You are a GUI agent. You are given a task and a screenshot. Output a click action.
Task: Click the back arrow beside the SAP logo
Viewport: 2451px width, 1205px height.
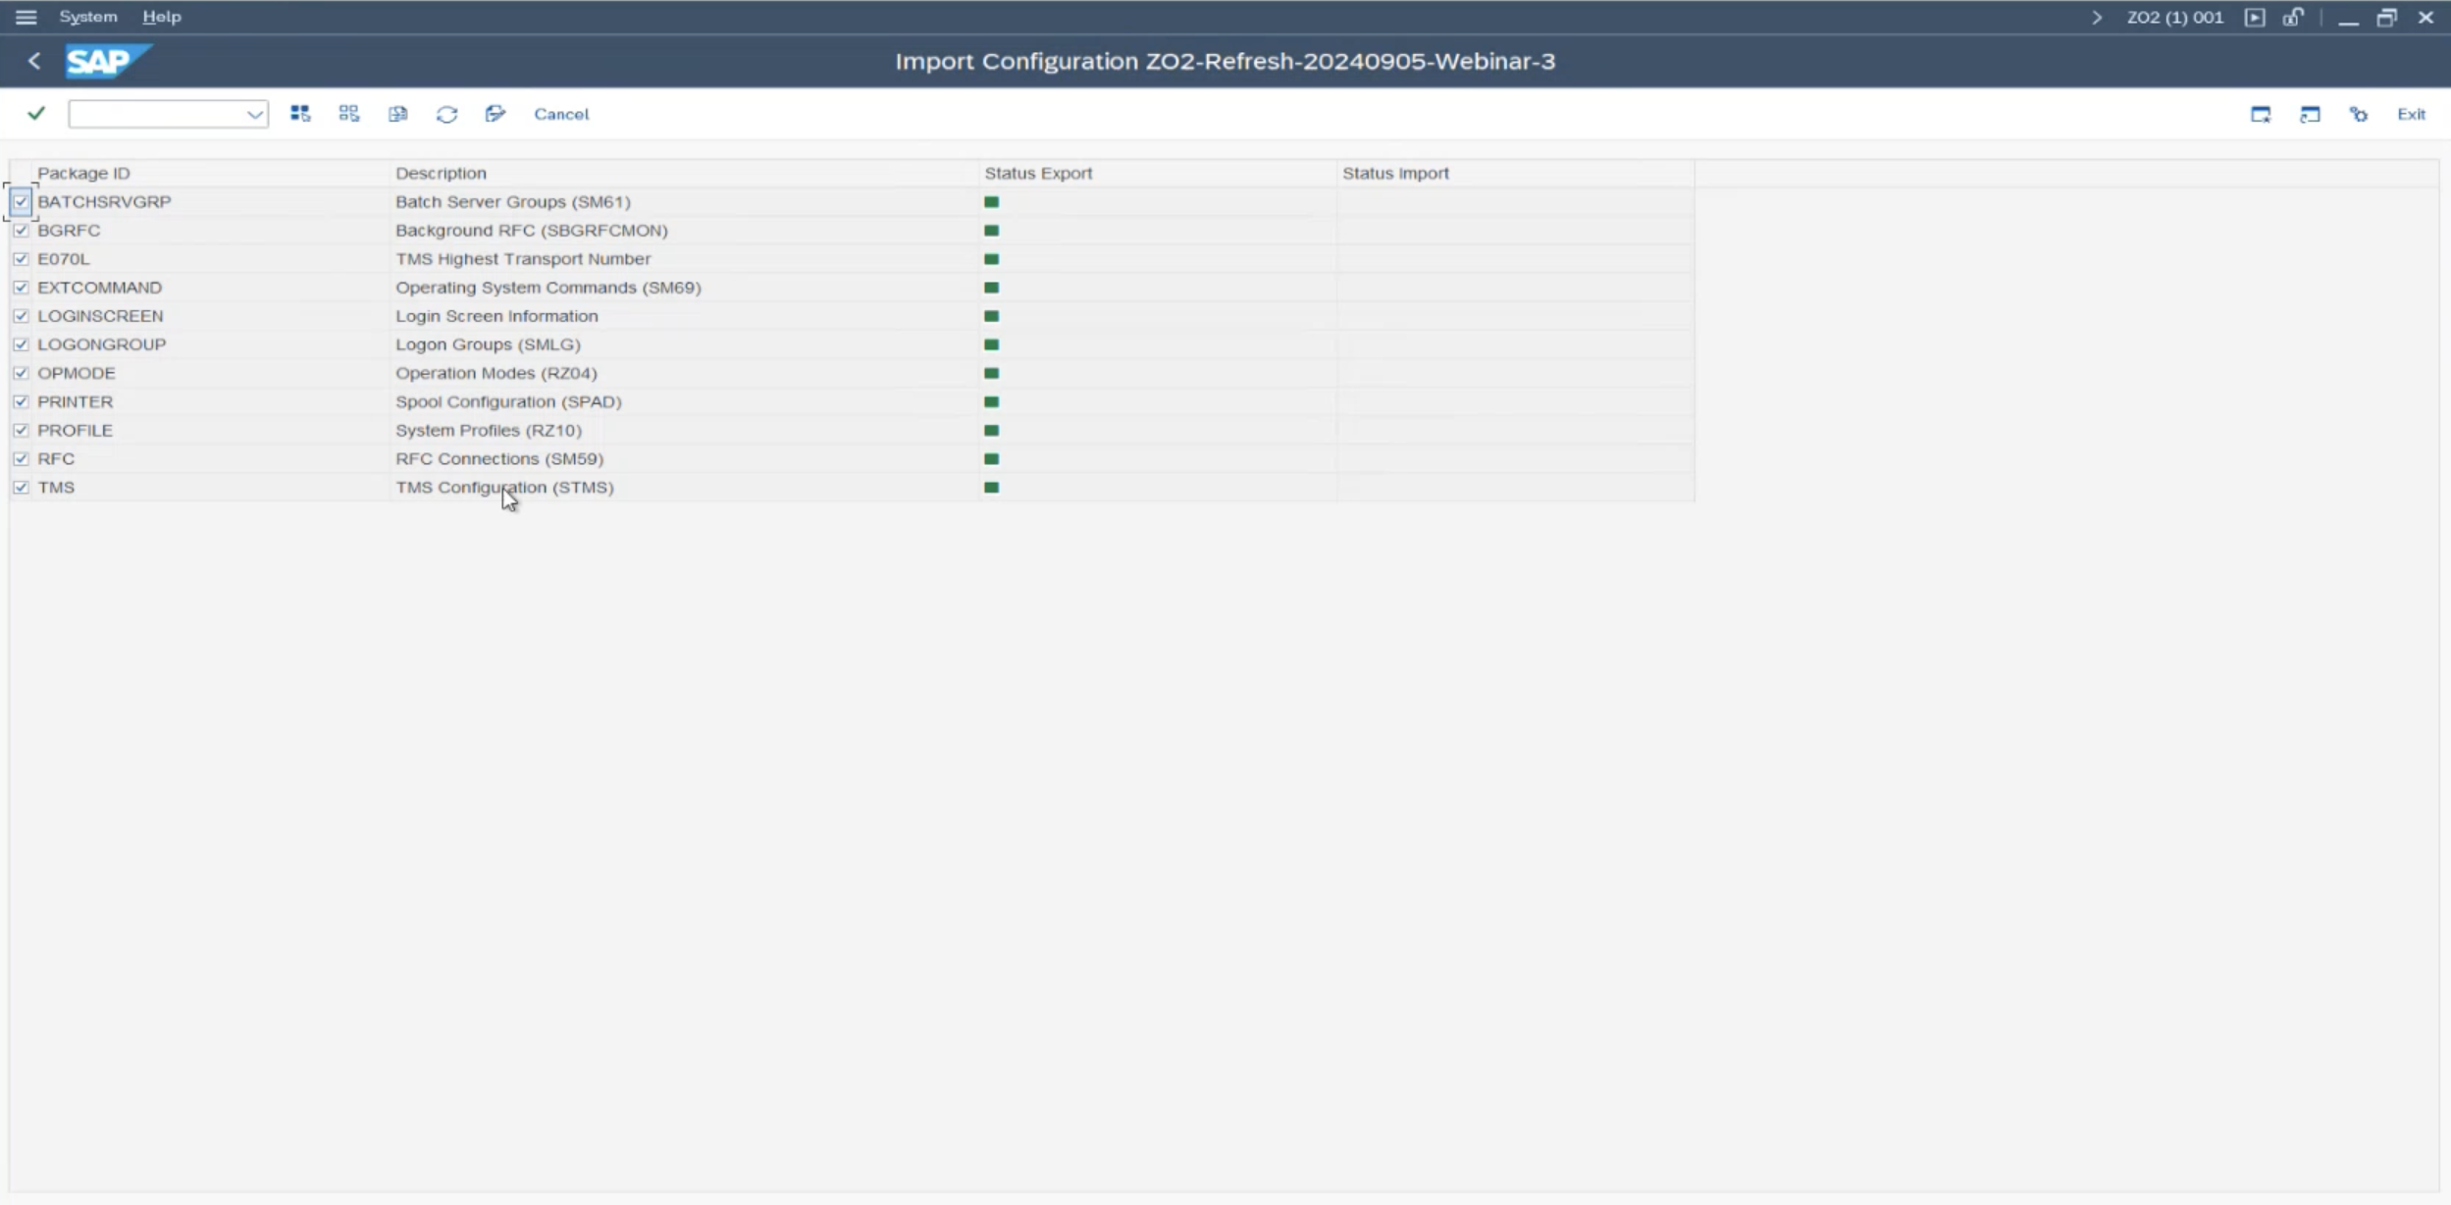click(x=34, y=61)
